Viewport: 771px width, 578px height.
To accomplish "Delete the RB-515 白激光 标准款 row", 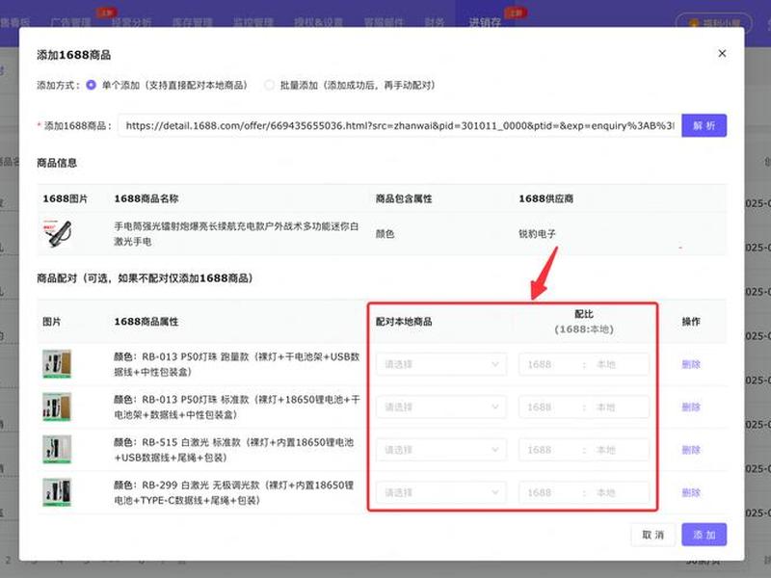I will pyautogui.click(x=691, y=450).
